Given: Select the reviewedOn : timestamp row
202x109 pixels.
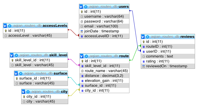Looking at the screenshot, I should pyautogui.click(x=168, y=66).
